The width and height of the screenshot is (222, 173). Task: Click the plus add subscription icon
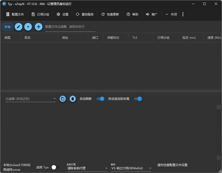pos(28,27)
